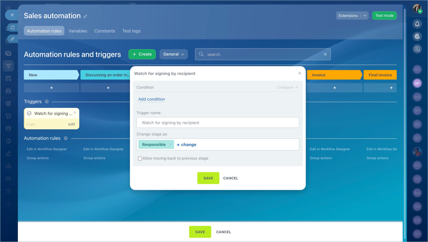Screen dimensions: 428x242
Task: Delete the Watch for signing trigger
Action: [x=75, y=113]
